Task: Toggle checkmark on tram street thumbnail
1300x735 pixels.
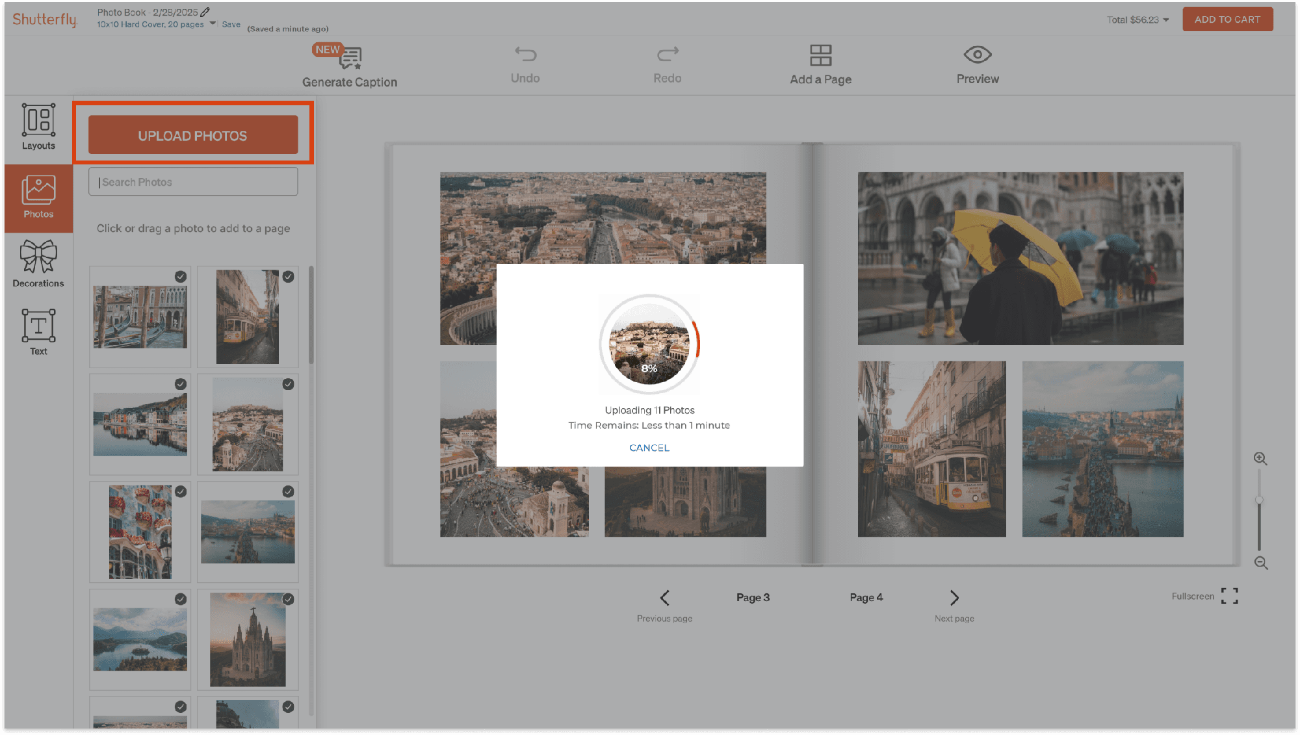Action: 288,277
